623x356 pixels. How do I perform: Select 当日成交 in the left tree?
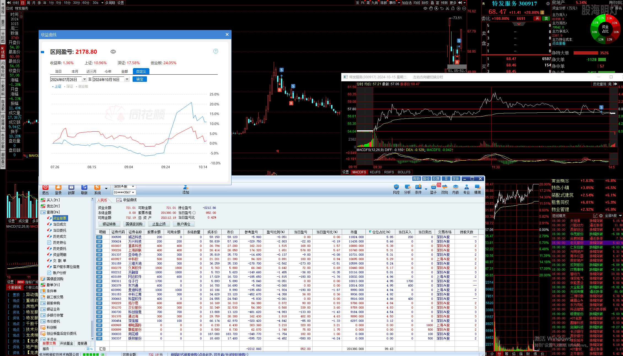click(60, 224)
